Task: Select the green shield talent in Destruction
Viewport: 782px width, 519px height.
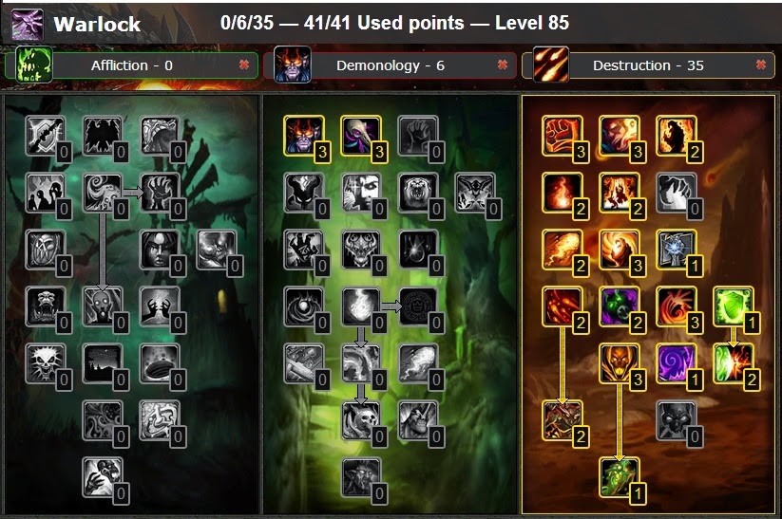Action: (x=734, y=306)
